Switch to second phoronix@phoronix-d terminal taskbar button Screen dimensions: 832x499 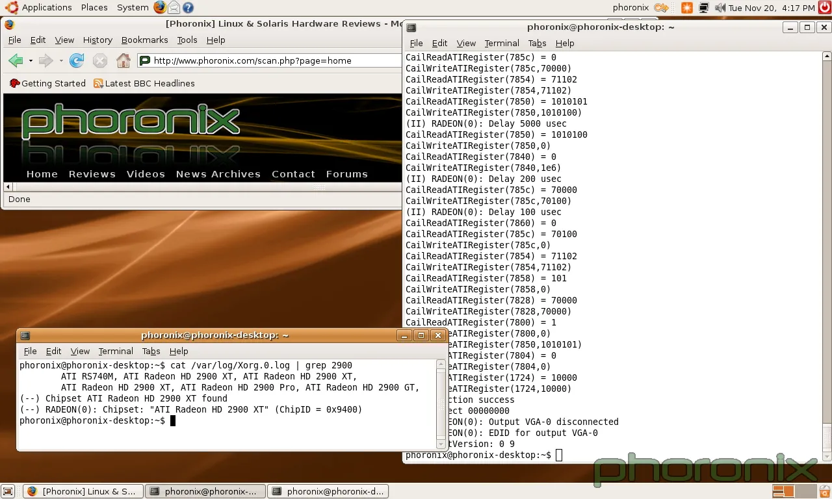click(x=328, y=491)
